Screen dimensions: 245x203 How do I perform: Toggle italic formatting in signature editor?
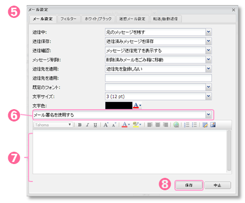87,125
